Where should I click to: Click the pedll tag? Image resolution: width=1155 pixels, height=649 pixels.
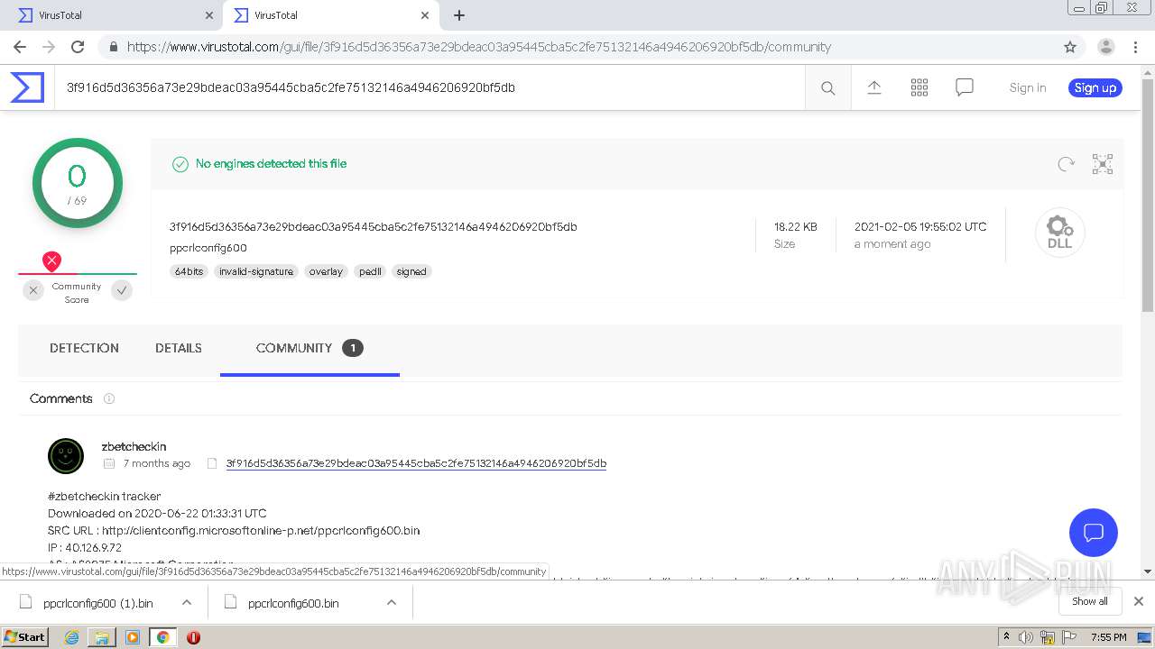point(371,271)
